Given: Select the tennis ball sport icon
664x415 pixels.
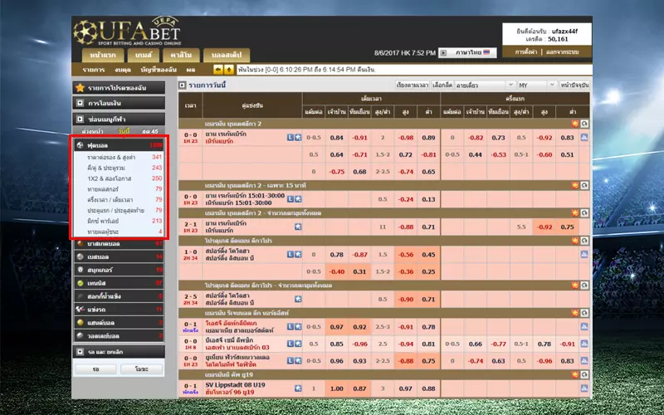Looking at the screenshot, I should coord(80,283).
